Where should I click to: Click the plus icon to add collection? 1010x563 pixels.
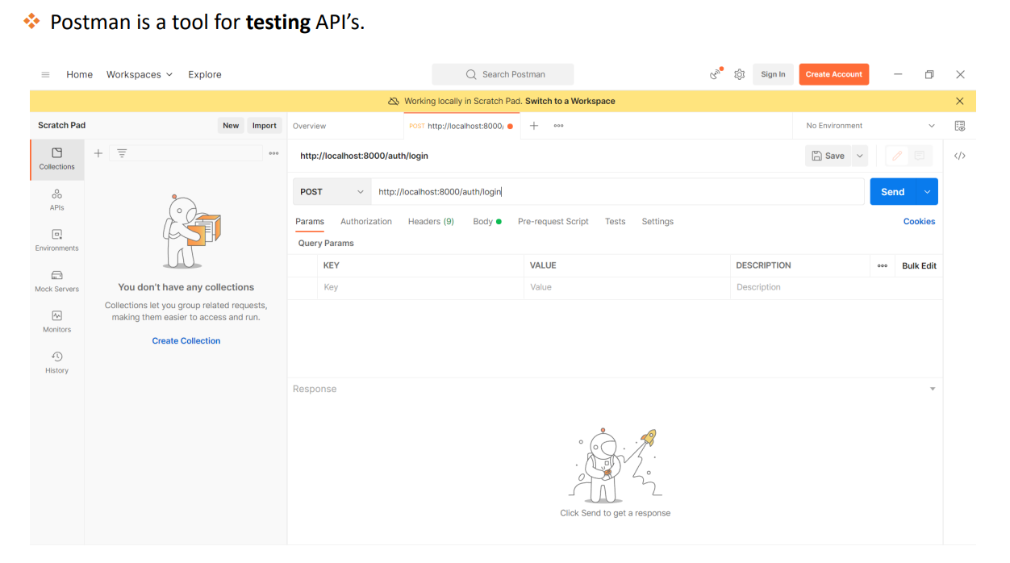click(x=98, y=153)
